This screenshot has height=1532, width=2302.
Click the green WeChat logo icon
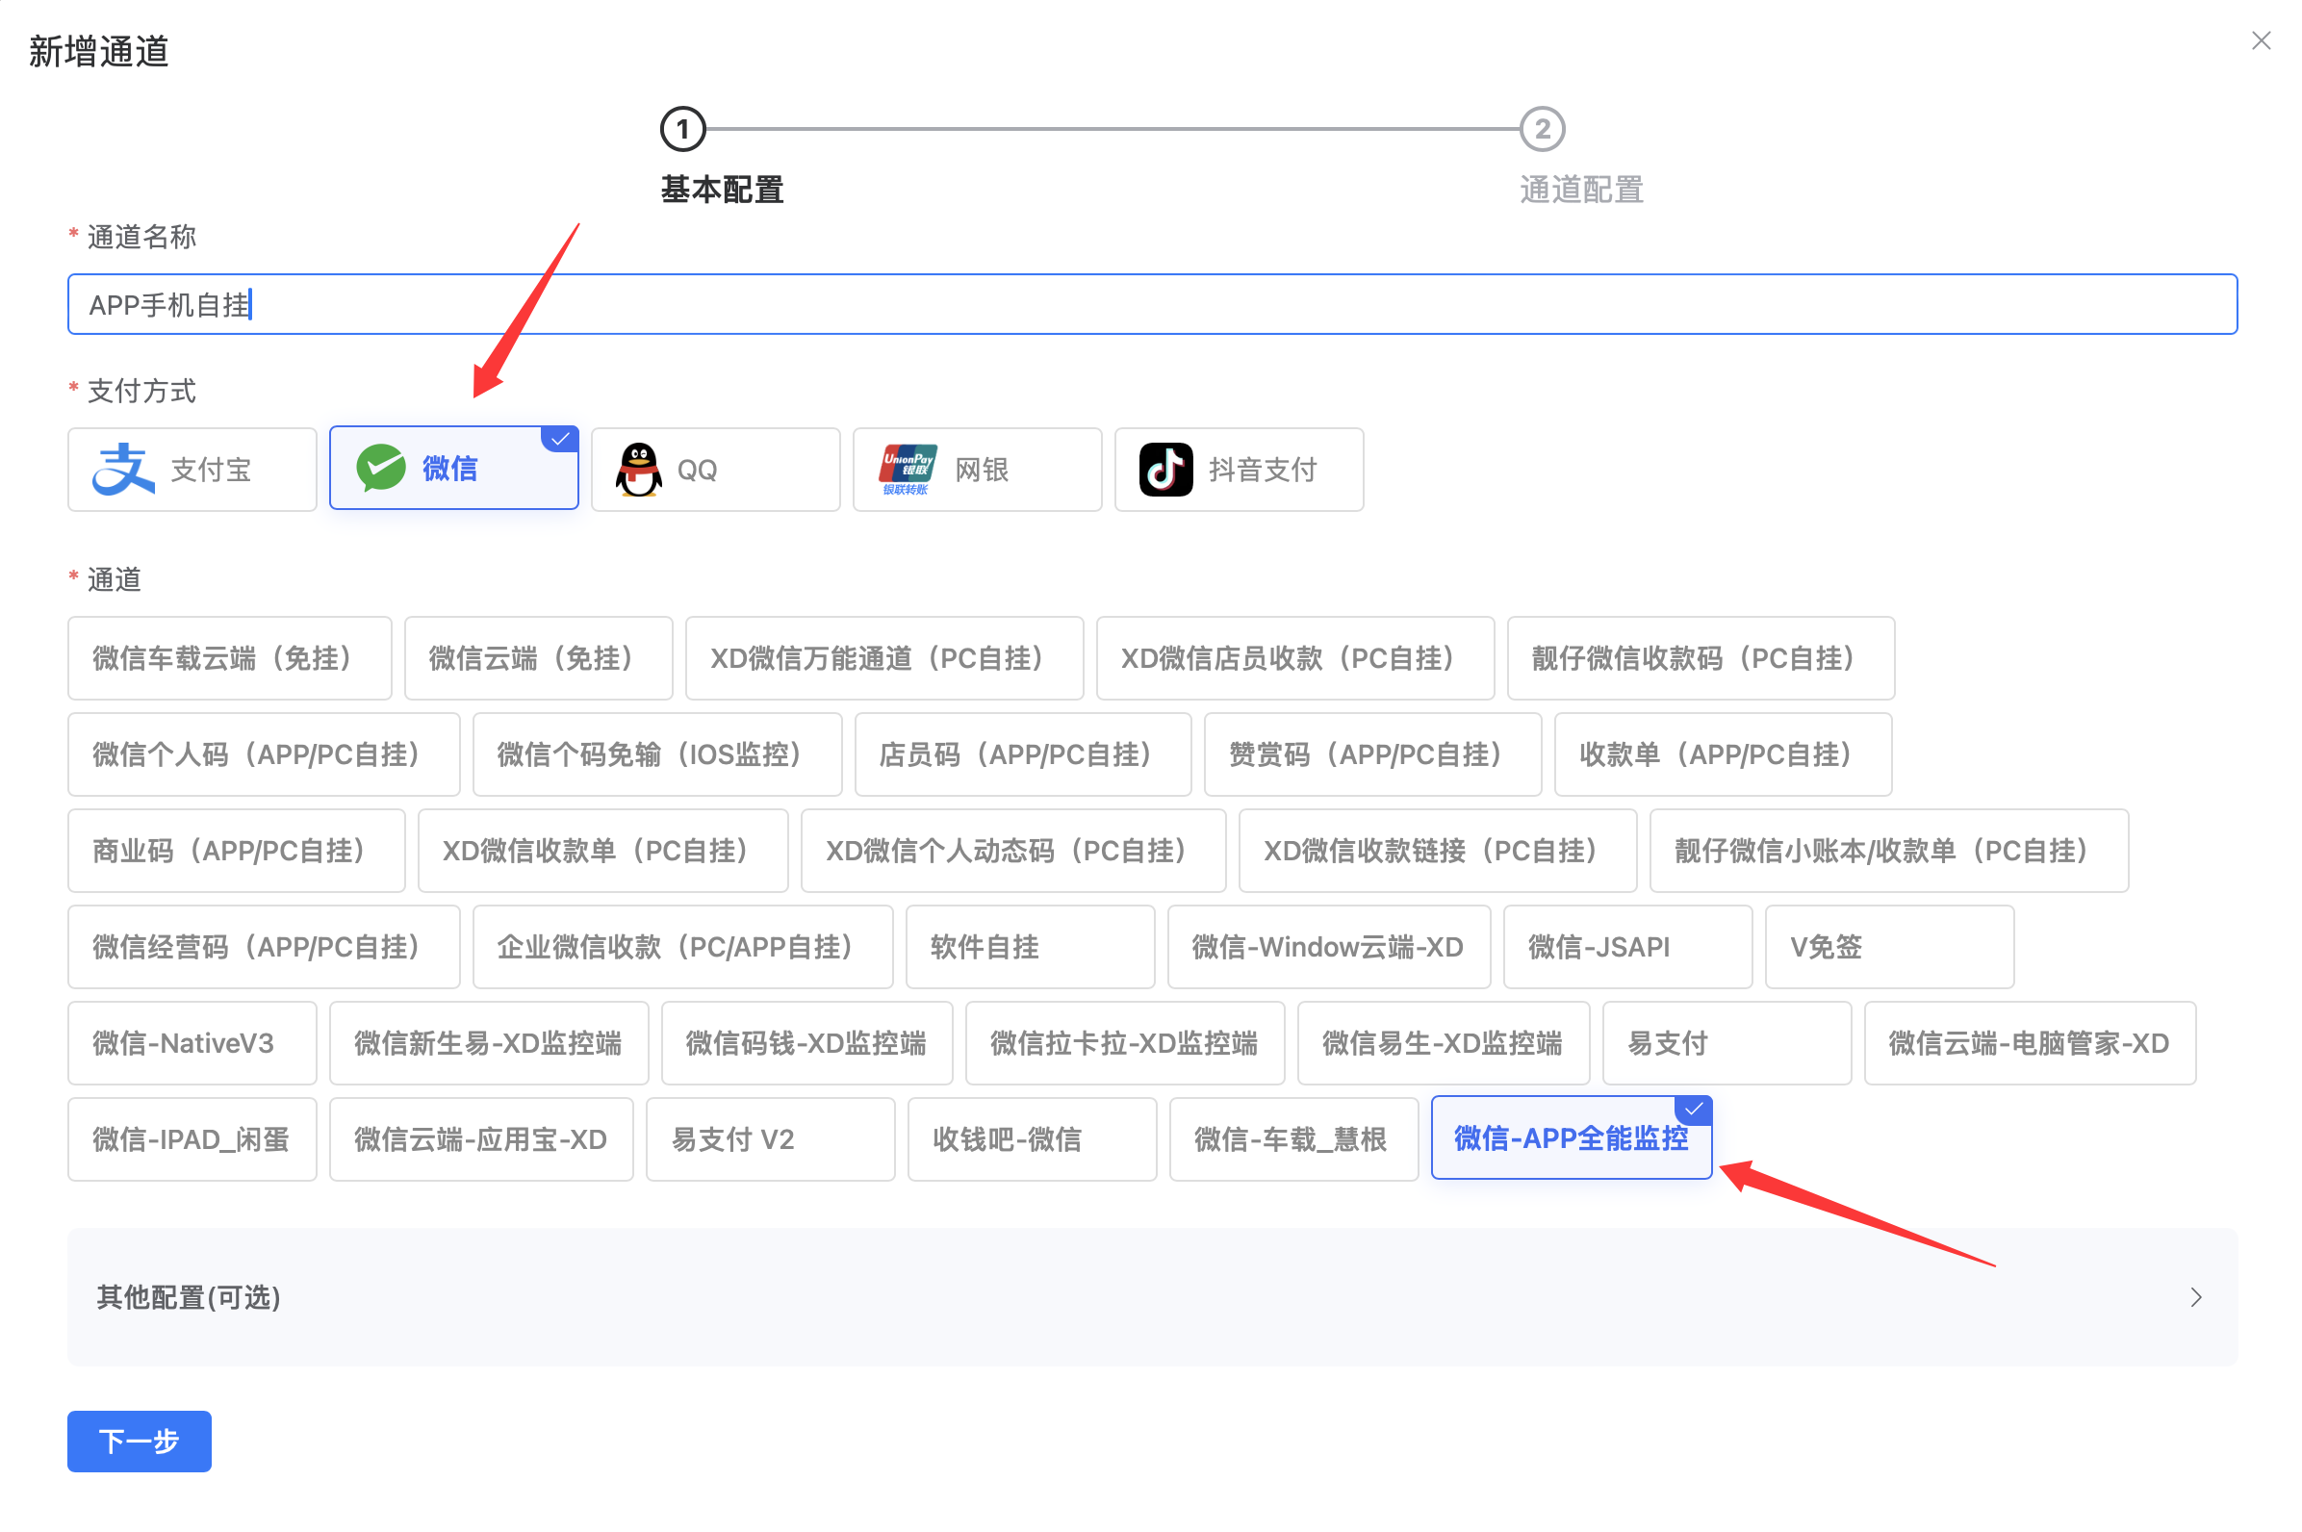(380, 468)
